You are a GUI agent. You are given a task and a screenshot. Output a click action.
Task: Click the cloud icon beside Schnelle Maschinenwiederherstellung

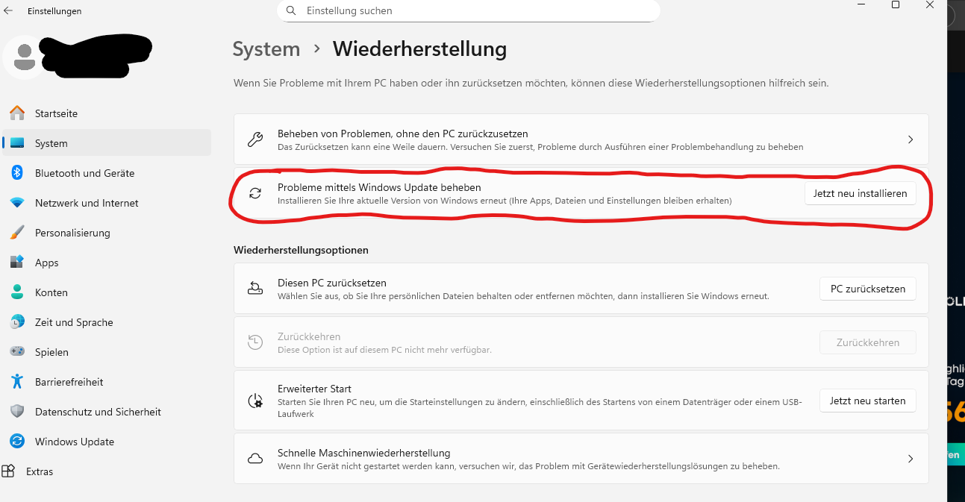point(255,459)
